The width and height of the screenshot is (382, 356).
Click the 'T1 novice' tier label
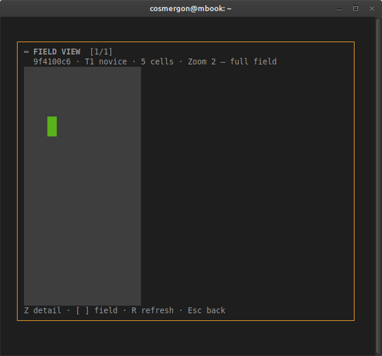click(106, 61)
